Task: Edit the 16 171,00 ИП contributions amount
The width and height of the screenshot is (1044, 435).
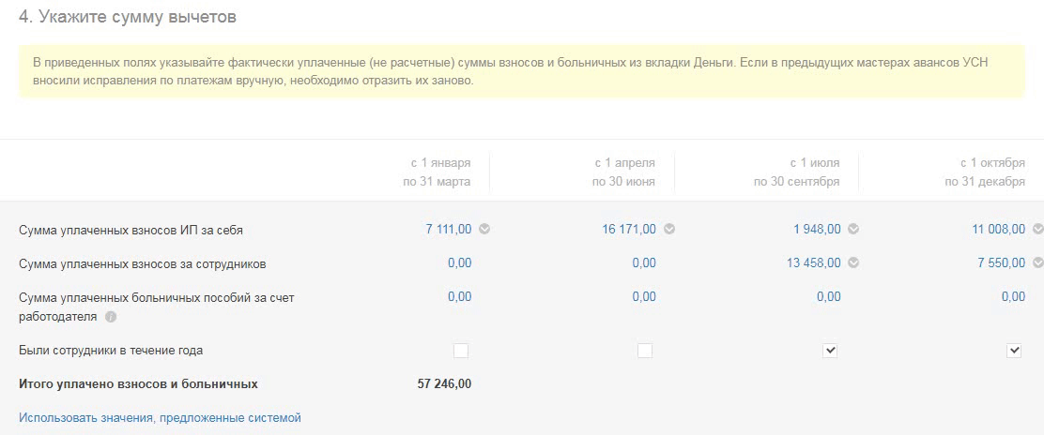Action: tap(629, 229)
